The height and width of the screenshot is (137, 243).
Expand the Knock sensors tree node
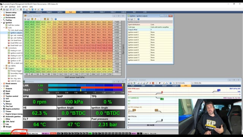click(x=2, y=83)
